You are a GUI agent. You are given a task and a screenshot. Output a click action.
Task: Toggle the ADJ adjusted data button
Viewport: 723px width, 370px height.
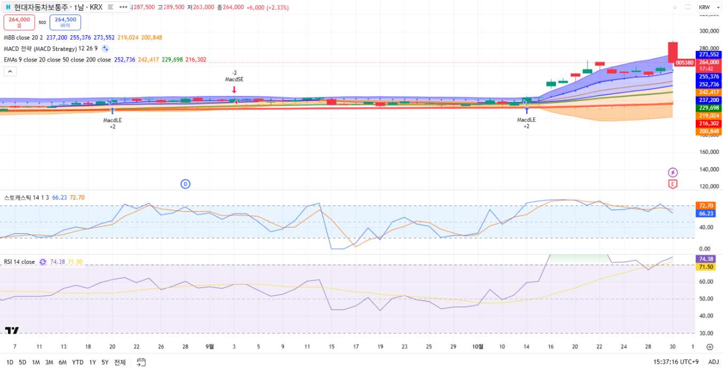tap(713, 362)
